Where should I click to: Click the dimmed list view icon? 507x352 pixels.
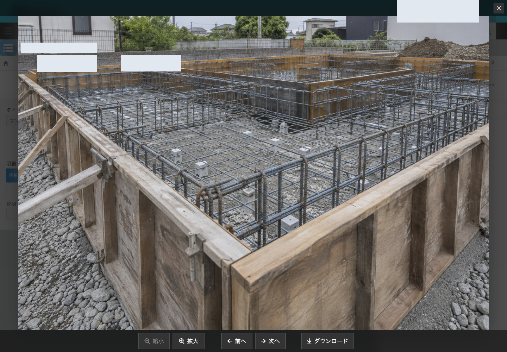point(8,48)
